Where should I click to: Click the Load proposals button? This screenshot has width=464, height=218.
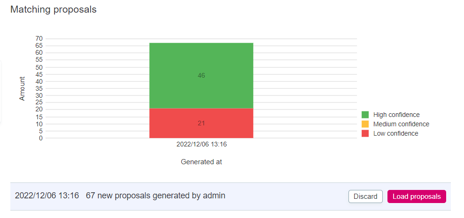[416, 196]
